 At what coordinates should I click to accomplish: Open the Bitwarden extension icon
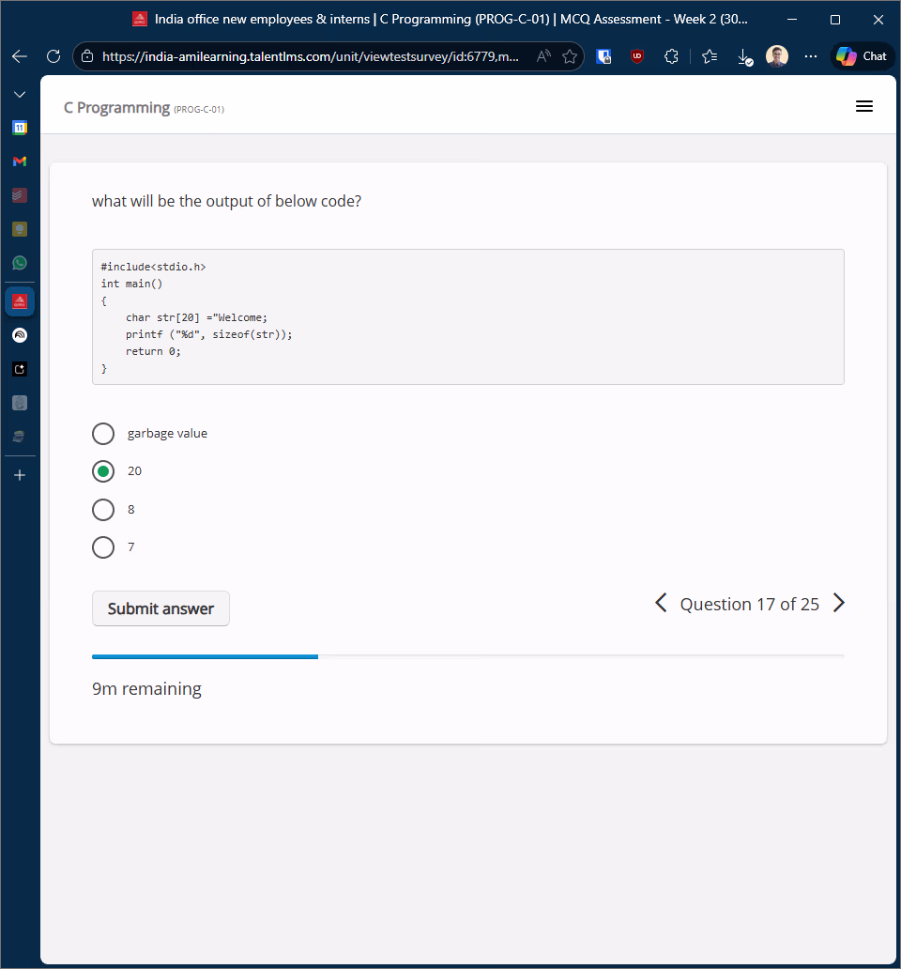point(604,56)
